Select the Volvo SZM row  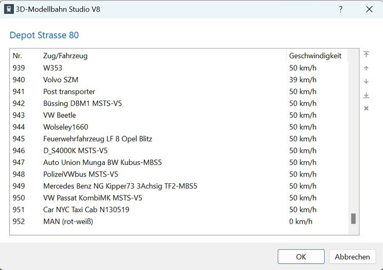click(x=61, y=80)
